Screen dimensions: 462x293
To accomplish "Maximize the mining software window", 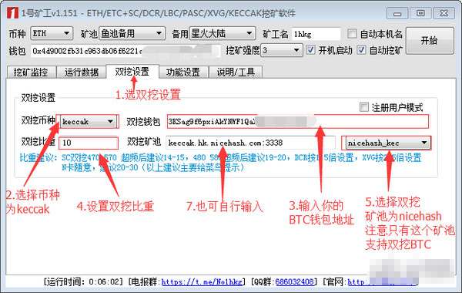I will coord(420,13).
